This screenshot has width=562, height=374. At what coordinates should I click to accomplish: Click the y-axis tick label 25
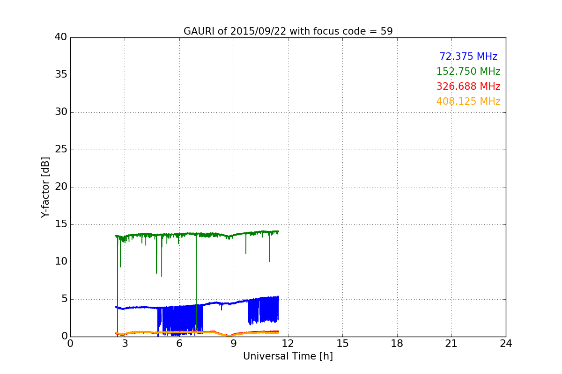tap(61, 150)
